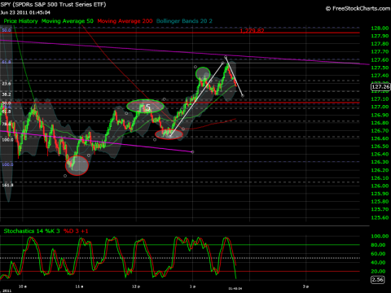Click the SPY chart title text
Image resolution: width=391 pixels, height=293 pixels.
tap(53, 5)
